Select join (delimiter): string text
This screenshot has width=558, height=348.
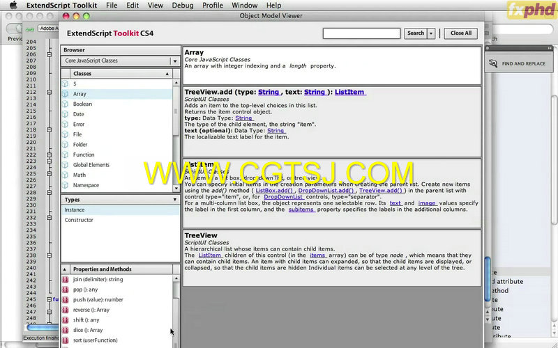click(98, 280)
